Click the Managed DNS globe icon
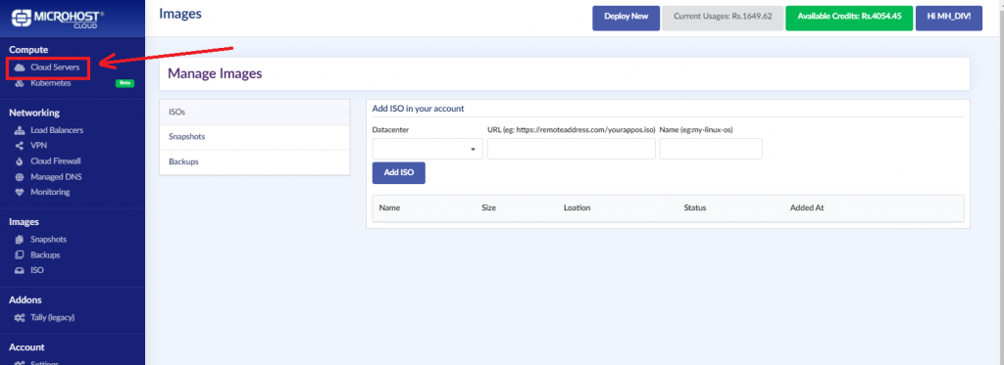Image resolution: width=1004 pixels, height=365 pixels. pyautogui.click(x=20, y=176)
